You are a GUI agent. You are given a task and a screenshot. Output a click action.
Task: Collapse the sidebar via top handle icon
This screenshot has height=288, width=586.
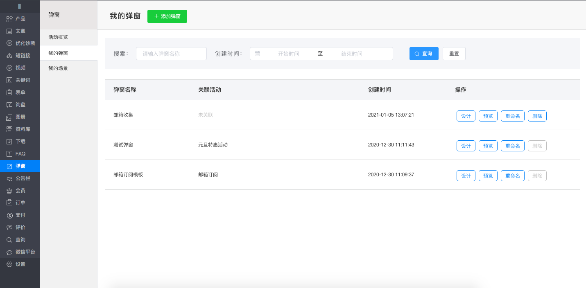20,6
